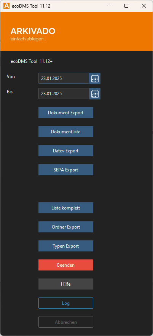Screen dimensions: 153x336
Task: Click the 'einfach ablegen...' tagline
Action: (x=28, y=40)
